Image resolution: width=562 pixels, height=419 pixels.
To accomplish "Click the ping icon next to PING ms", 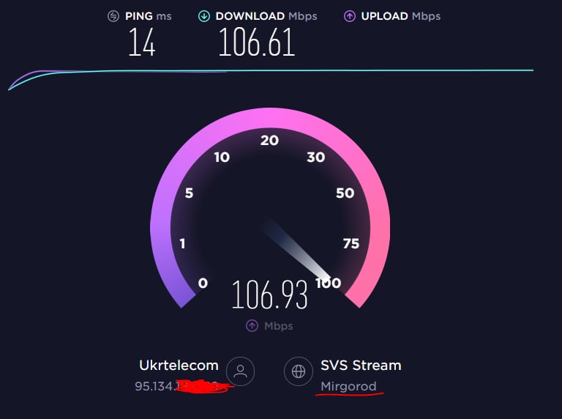I will tap(113, 16).
